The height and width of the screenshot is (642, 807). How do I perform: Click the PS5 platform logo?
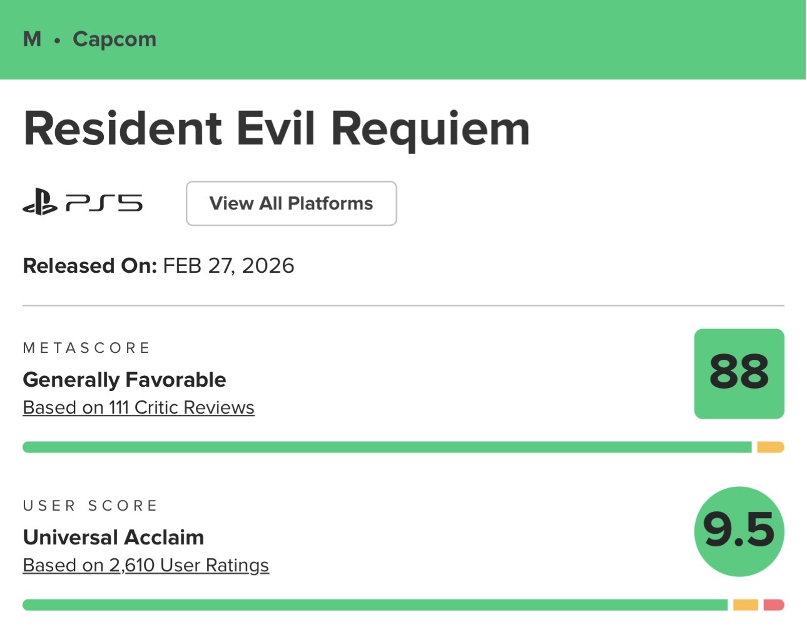[x=83, y=203]
